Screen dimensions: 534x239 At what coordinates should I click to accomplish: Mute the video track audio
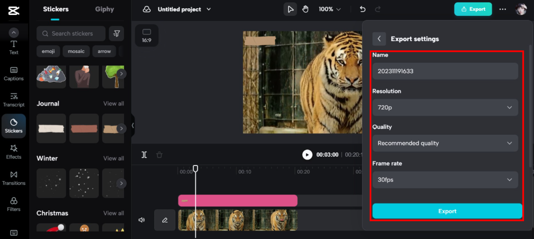[x=142, y=220]
